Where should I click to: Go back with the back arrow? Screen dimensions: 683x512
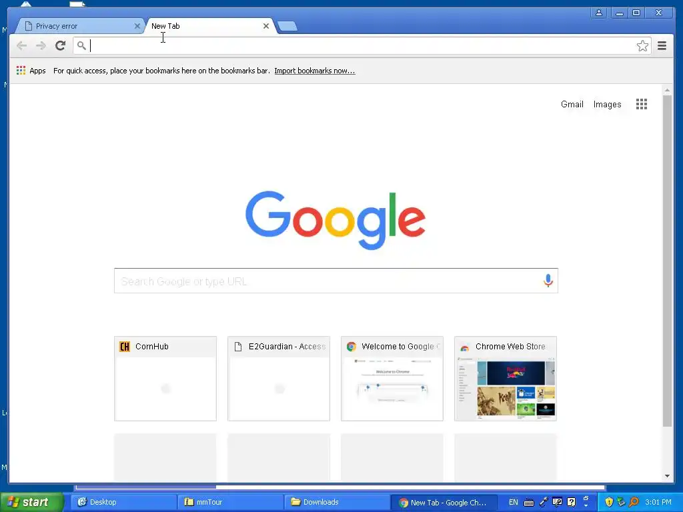point(21,46)
